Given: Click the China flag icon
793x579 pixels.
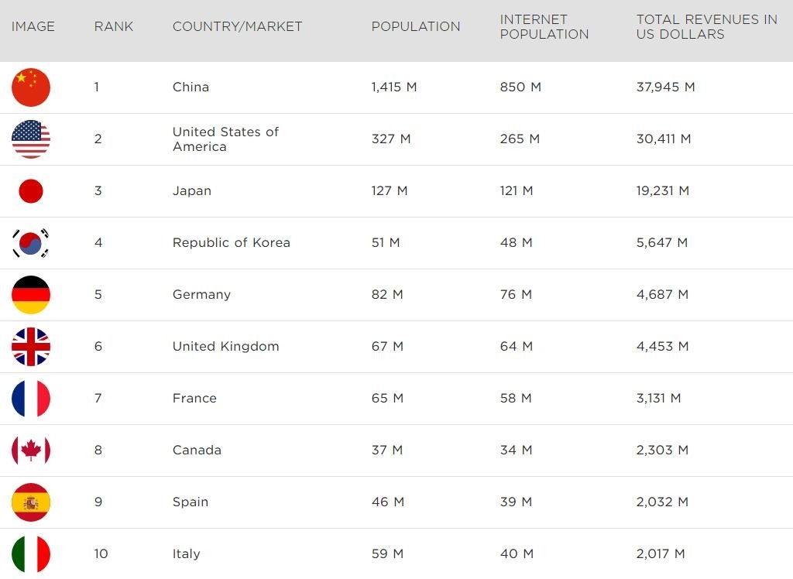Looking at the screenshot, I should coord(31,87).
